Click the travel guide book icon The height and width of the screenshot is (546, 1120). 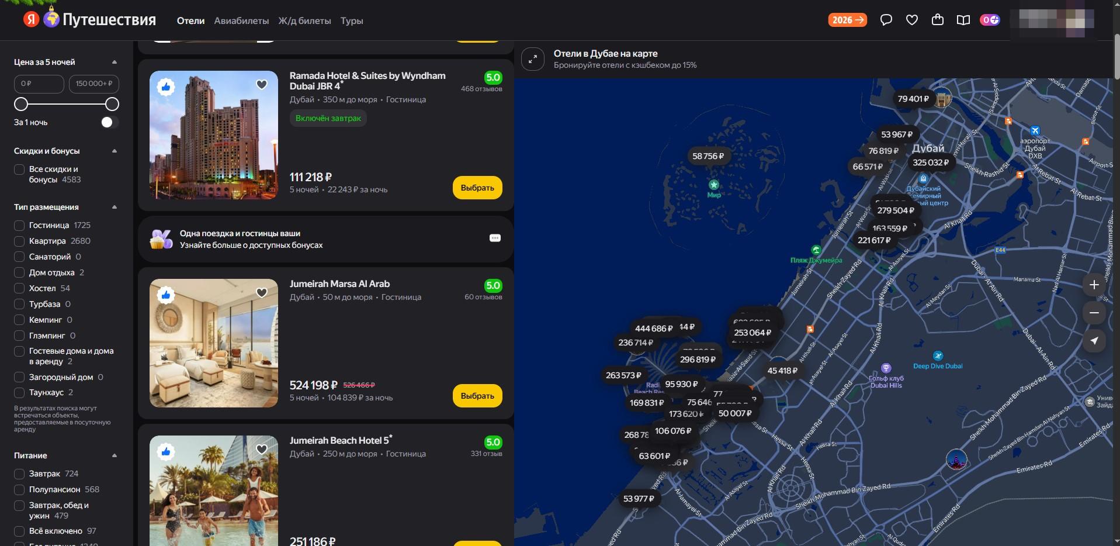[963, 20]
